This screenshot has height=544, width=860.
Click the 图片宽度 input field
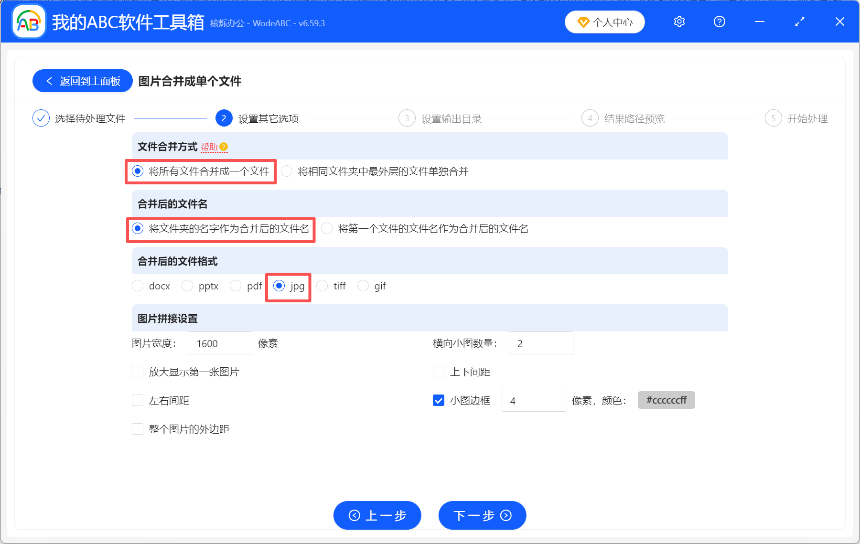(x=219, y=343)
